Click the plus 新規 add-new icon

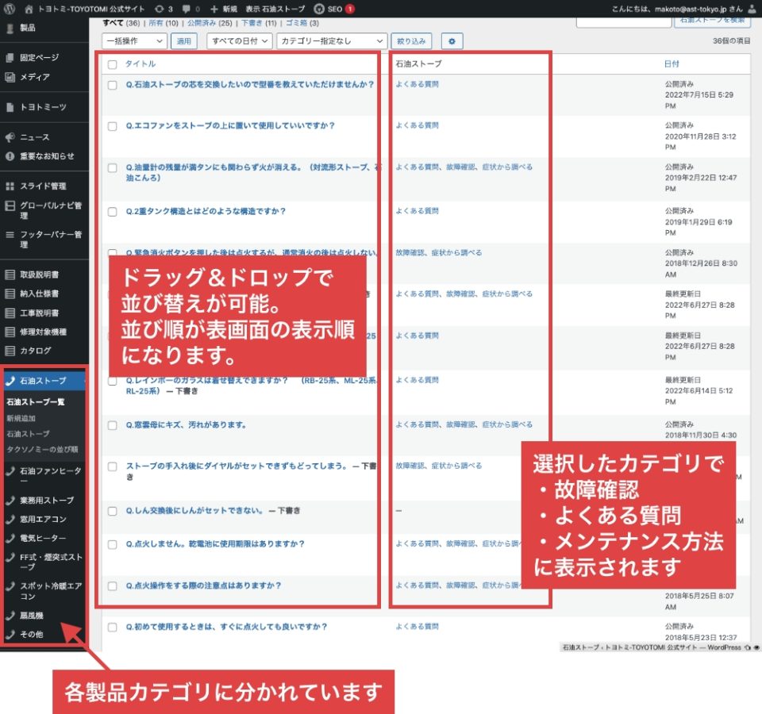[214, 9]
